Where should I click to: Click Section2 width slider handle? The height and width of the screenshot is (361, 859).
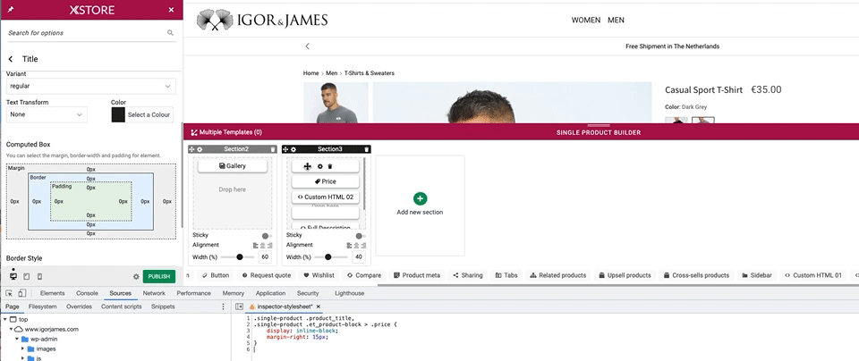[240, 256]
